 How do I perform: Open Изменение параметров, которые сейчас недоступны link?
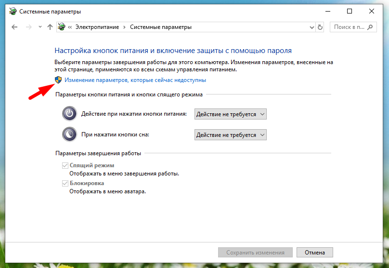coord(135,80)
